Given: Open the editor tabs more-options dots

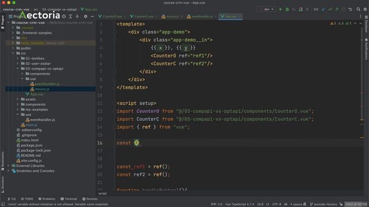Looking at the screenshot, I should tap(360, 17).
